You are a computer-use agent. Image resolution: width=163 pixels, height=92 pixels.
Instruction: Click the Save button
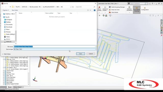(x=80, y=54)
